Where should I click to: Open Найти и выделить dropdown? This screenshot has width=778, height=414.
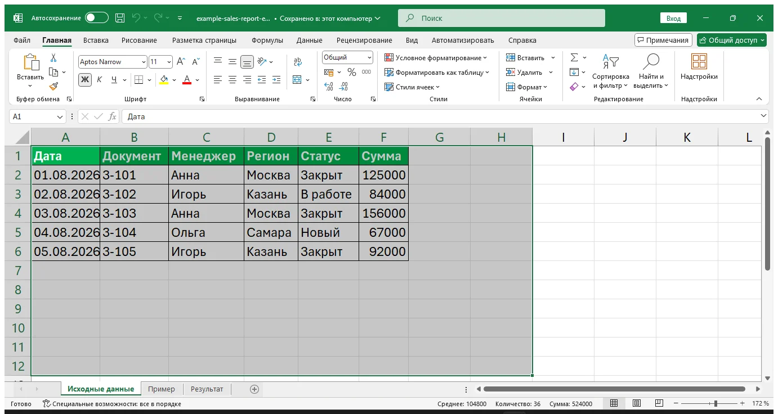[651, 71]
